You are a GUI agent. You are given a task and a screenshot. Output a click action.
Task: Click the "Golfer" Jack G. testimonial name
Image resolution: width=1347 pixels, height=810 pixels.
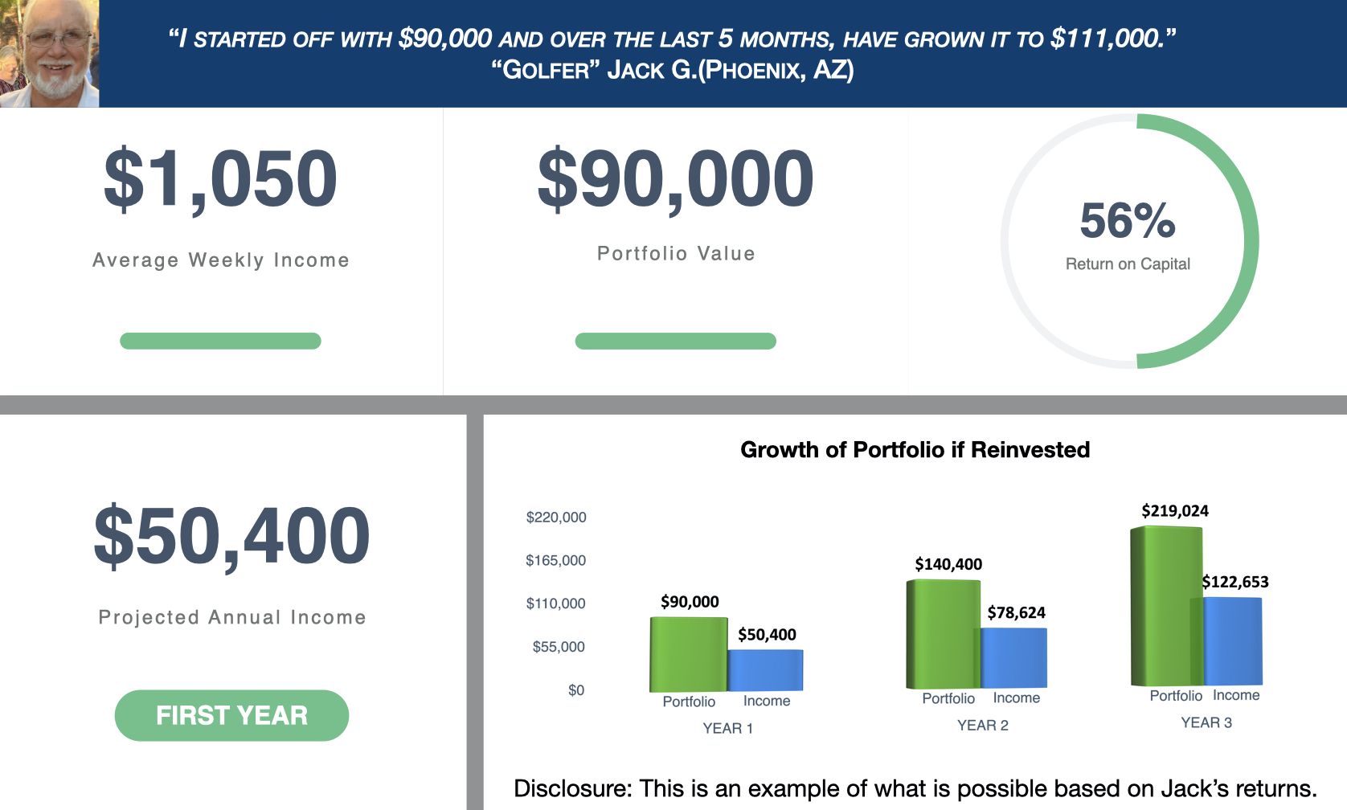tap(672, 70)
